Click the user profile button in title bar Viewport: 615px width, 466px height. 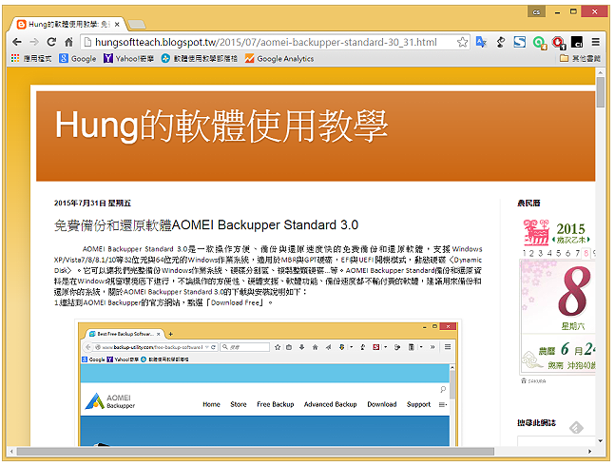(536, 11)
